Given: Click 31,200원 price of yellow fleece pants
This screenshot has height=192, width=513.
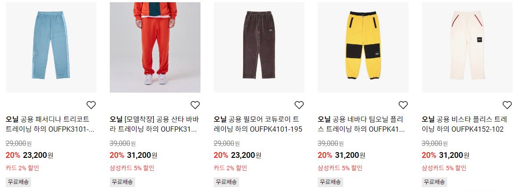Looking at the screenshot, I should (x=350, y=155).
